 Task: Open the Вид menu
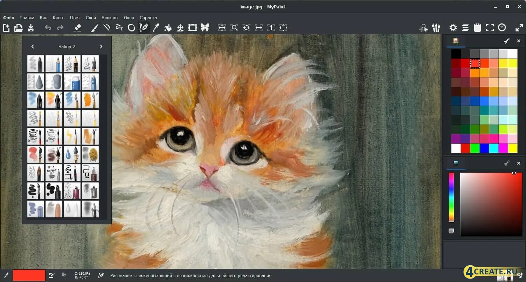43,17
